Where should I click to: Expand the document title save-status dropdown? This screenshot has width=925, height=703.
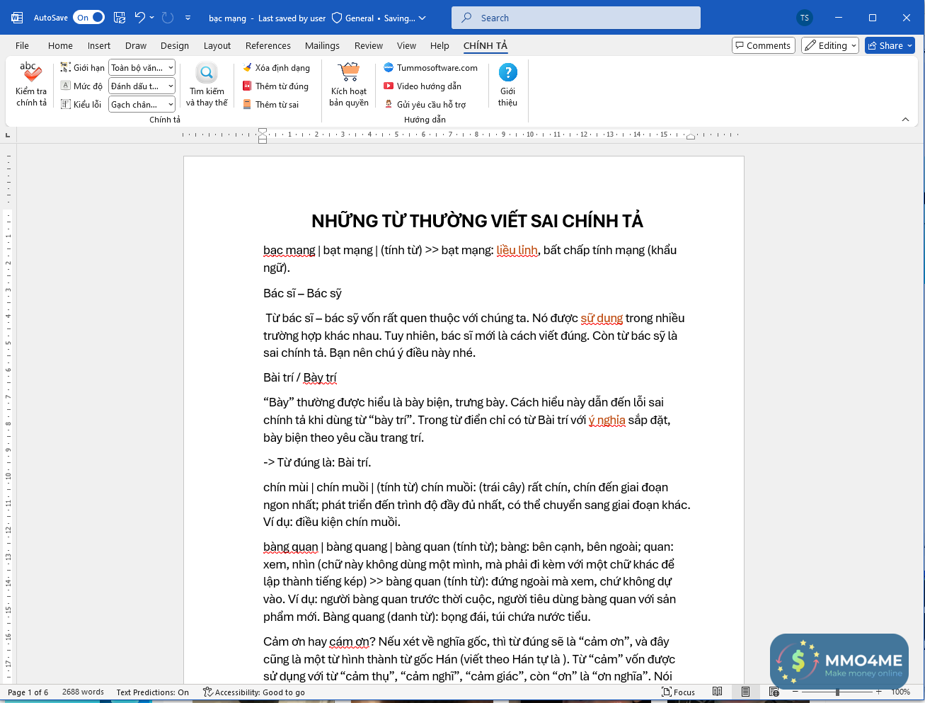pyautogui.click(x=423, y=18)
